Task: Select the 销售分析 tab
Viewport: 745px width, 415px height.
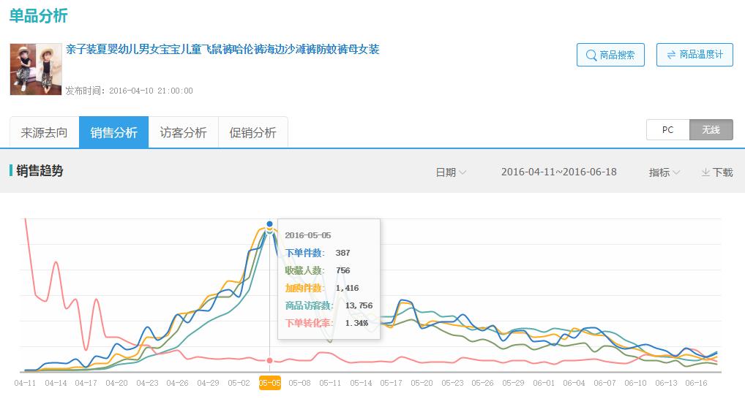Action: tap(113, 133)
